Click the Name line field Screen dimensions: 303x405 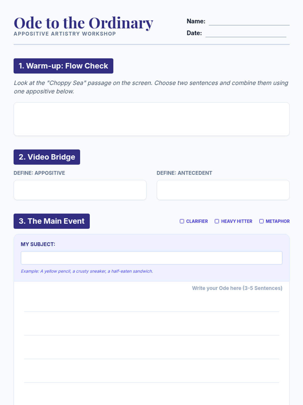[x=249, y=22]
